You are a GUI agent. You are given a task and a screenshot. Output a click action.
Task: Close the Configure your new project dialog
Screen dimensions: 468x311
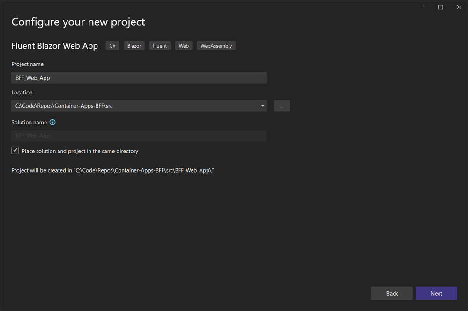[x=459, y=7]
